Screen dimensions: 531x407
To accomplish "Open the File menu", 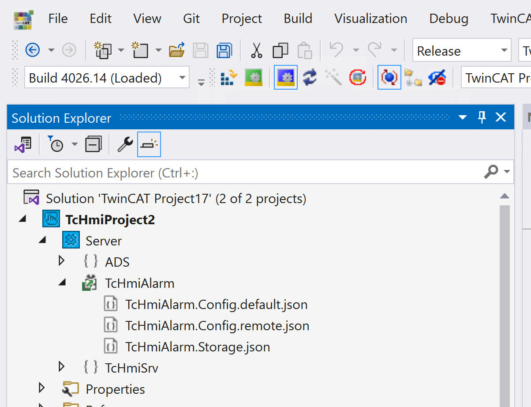I will click(58, 19).
